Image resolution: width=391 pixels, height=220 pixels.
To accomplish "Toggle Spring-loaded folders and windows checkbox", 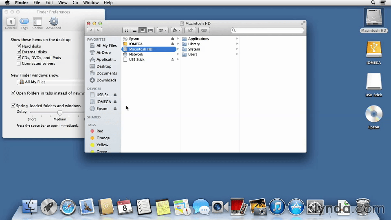I will [13, 106].
